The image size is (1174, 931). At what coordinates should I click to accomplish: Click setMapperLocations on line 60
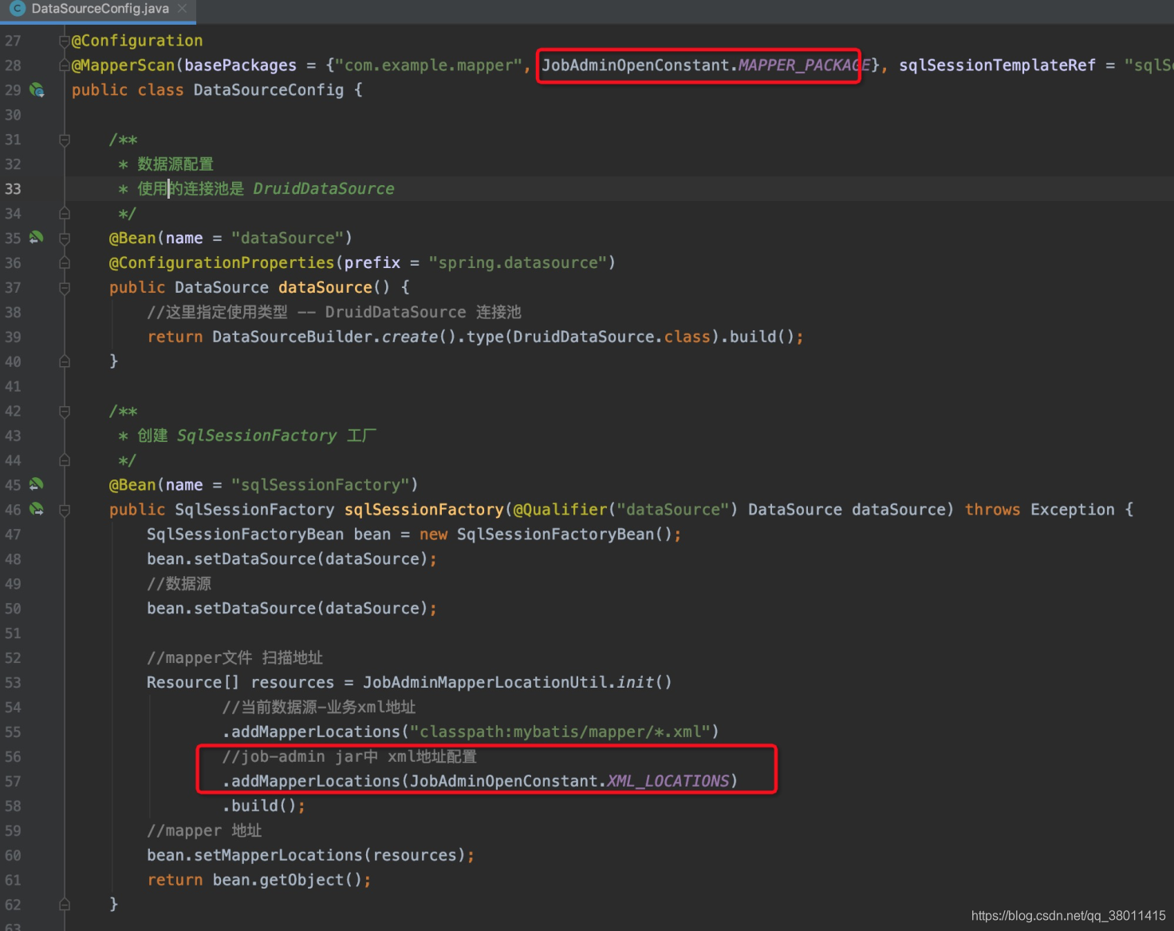[278, 856]
